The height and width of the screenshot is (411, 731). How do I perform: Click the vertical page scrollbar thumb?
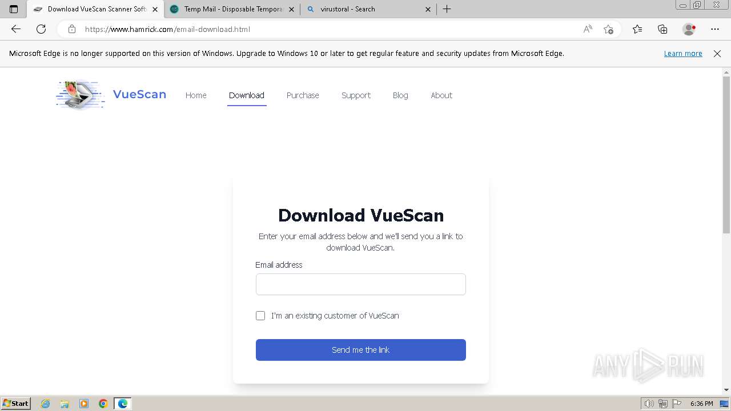[x=726, y=155]
